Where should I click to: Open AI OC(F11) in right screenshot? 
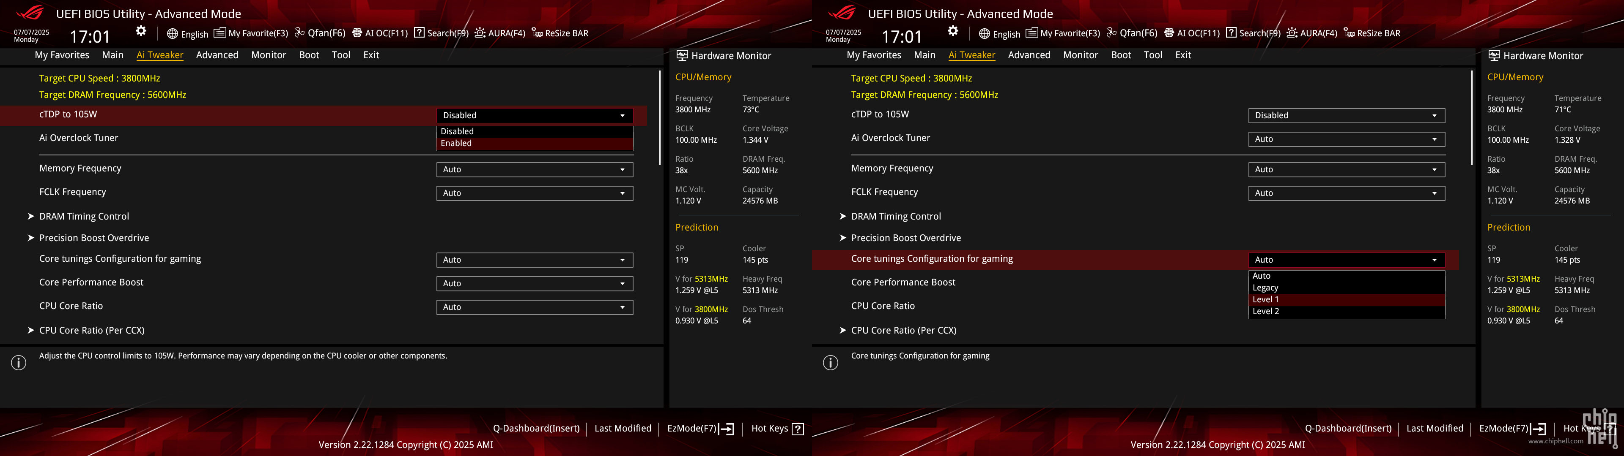pos(1191,33)
